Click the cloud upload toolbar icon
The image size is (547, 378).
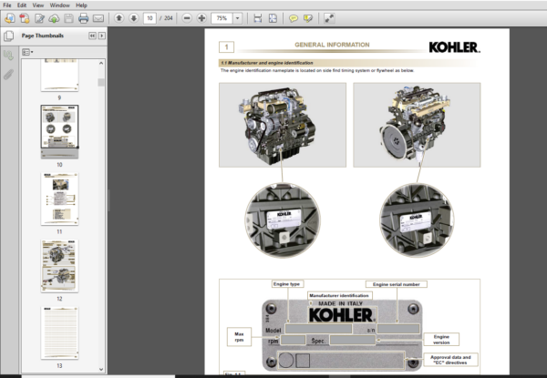54,18
